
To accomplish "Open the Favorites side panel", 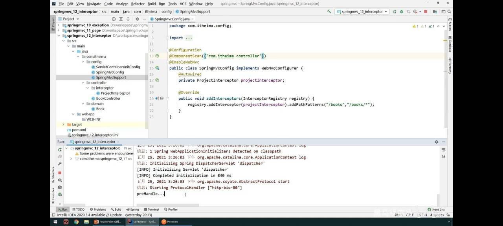I will click(x=53, y=195).
